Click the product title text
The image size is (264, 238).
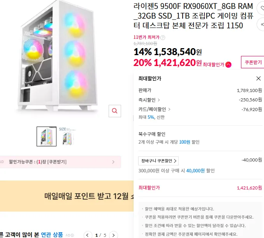tap(193, 16)
